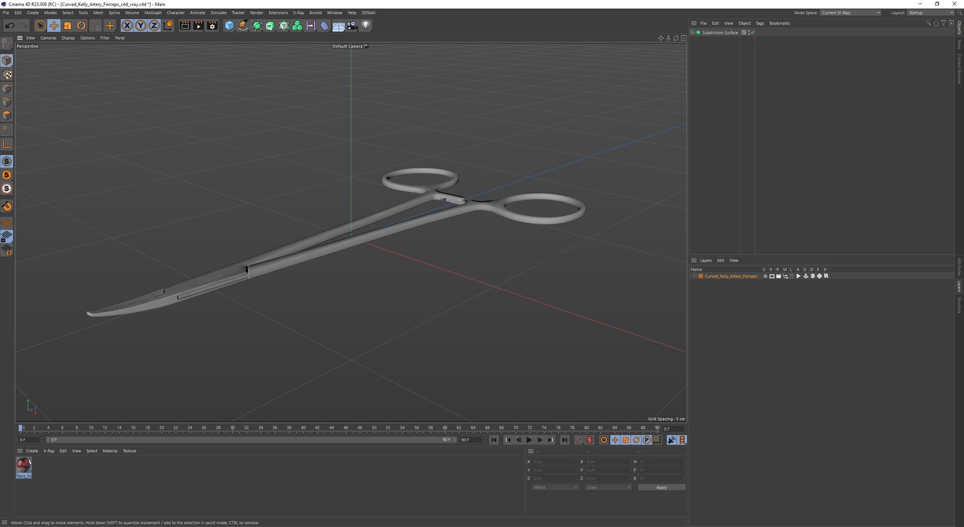Open the Node Space dropdown
The width and height of the screenshot is (964, 527).
(851, 13)
